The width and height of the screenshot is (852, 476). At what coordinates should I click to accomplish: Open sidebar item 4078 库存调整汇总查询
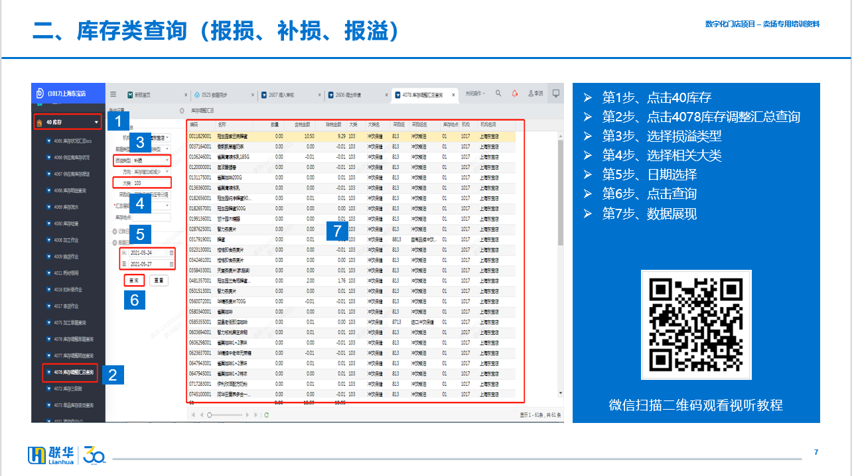click(70, 373)
